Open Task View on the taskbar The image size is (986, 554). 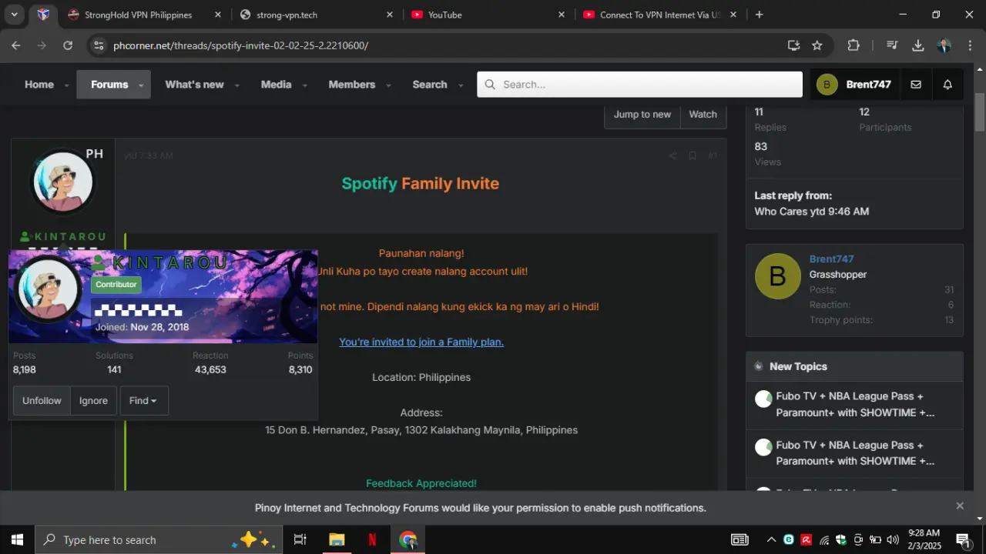point(300,539)
